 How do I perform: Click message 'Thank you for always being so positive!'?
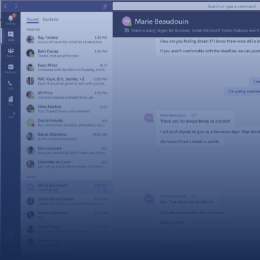tap(195, 121)
